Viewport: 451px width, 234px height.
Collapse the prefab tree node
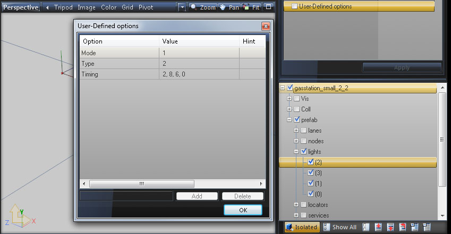click(x=290, y=120)
